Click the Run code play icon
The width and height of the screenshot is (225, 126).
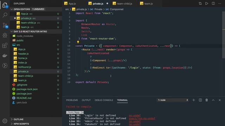(x=207, y=3)
